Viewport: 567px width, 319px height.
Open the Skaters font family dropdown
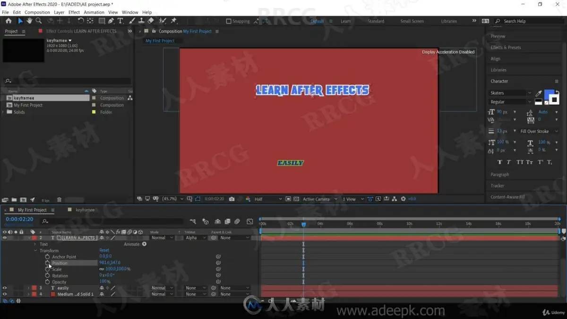coord(511,93)
